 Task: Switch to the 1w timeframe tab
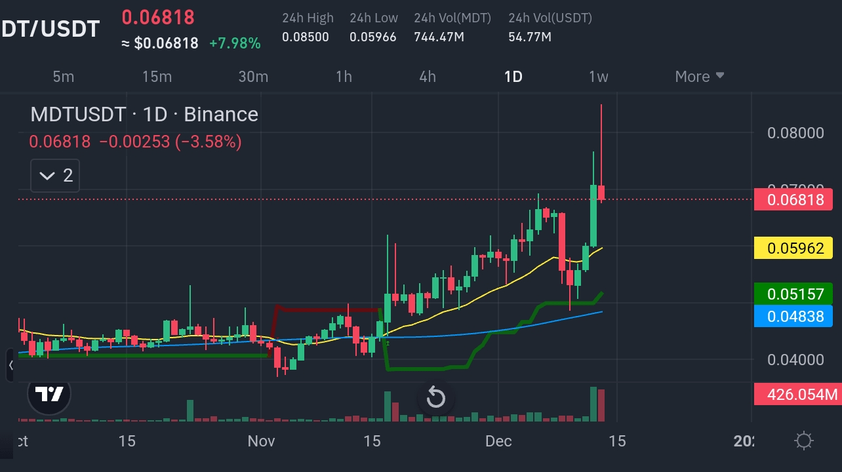(597, 77)
